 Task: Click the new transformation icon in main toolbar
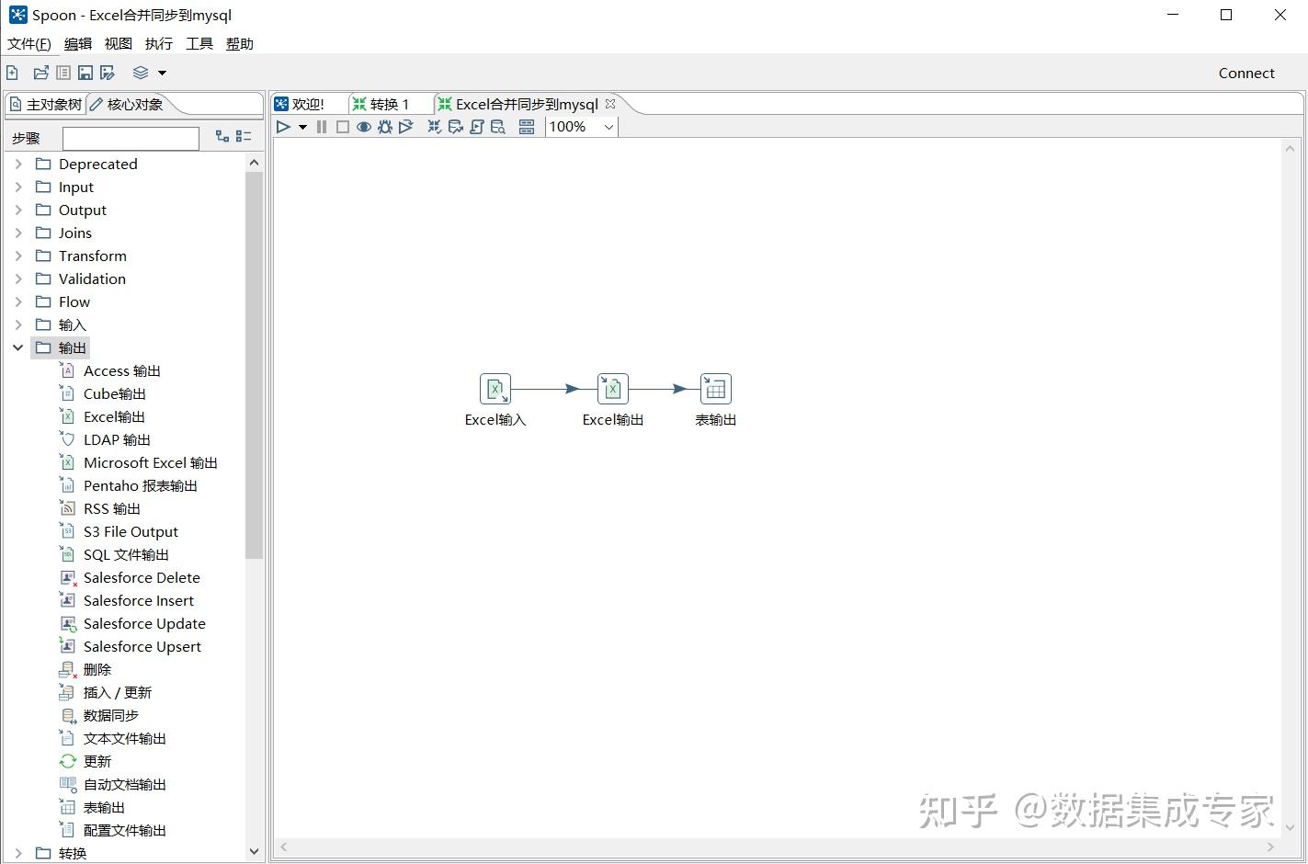[12, 72]
